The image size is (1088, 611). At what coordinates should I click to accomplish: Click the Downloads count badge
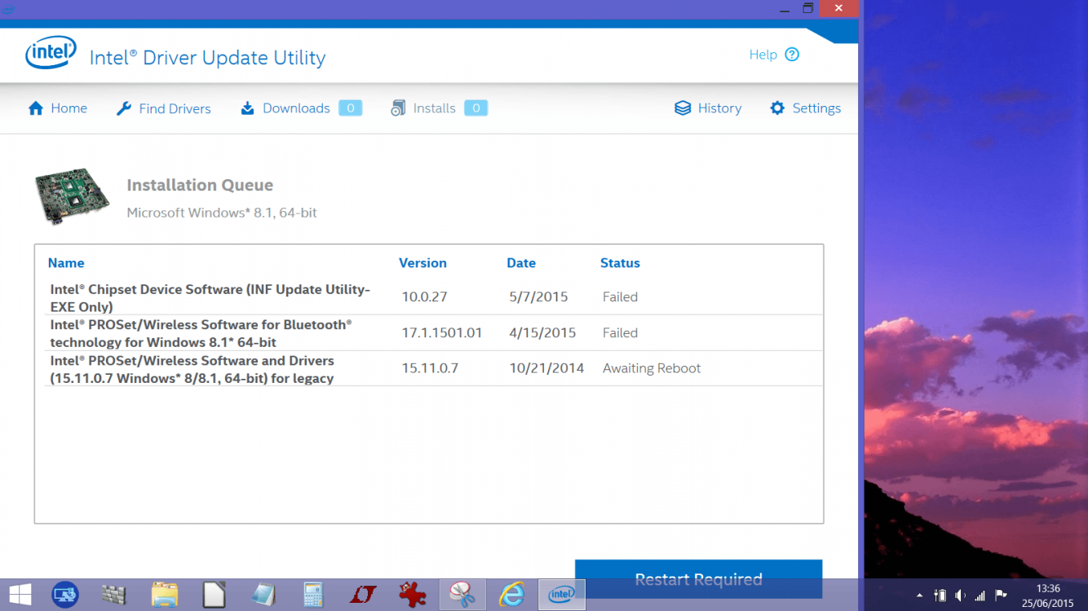tap(351, 108)
